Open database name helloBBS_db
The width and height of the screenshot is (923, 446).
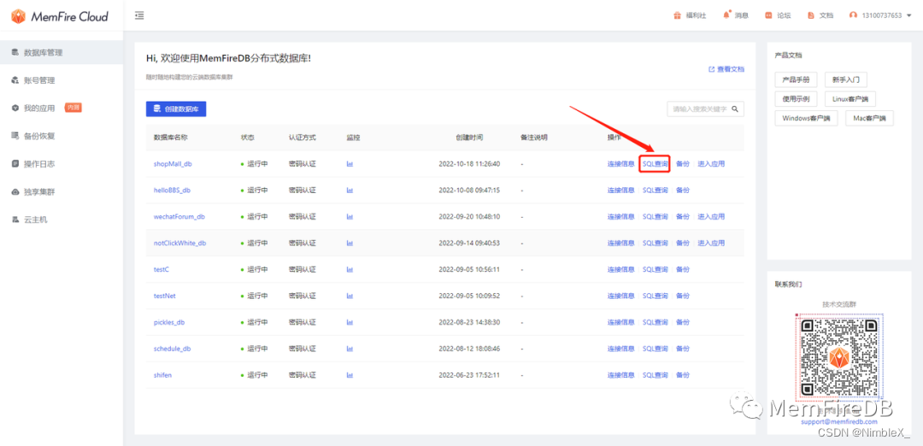click(x=172, y=191)
